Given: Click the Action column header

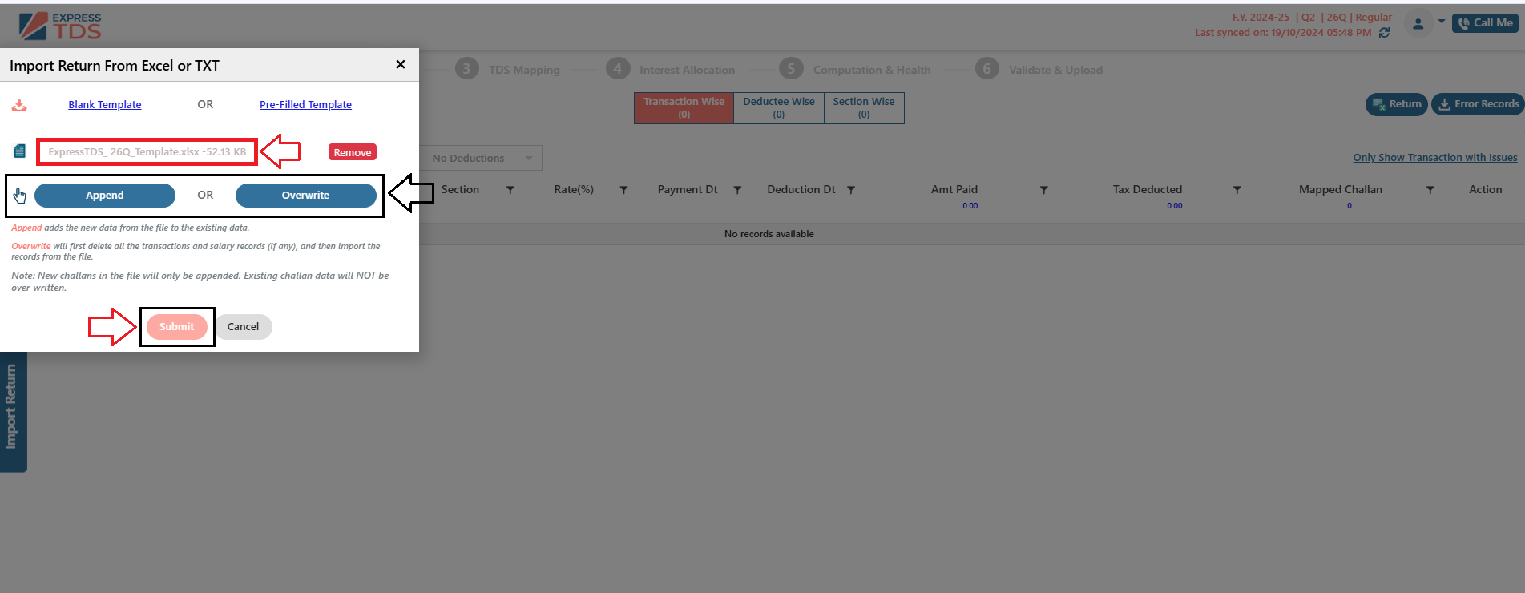Looking at the screenshot, I should (1485, 189).
